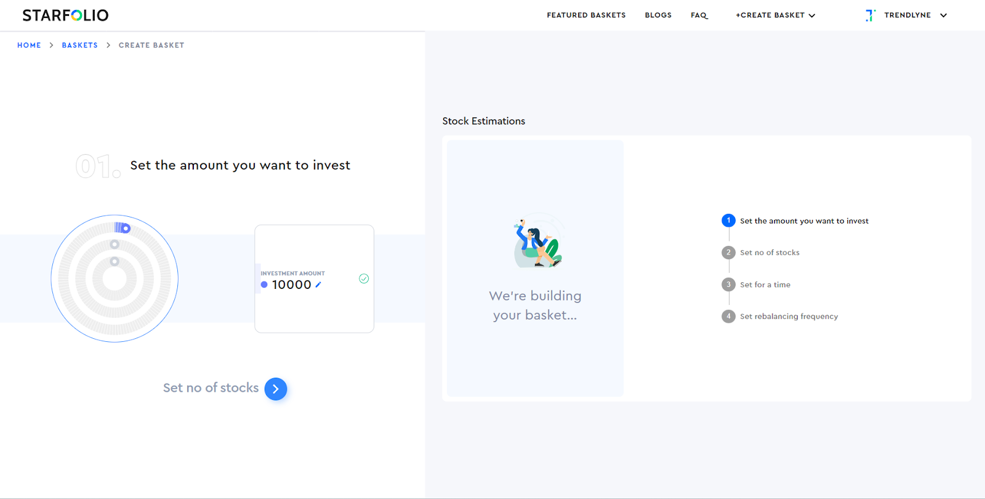Click the inner ring dial knob
This screenshot has width=985, height=499.
(115, 262)
